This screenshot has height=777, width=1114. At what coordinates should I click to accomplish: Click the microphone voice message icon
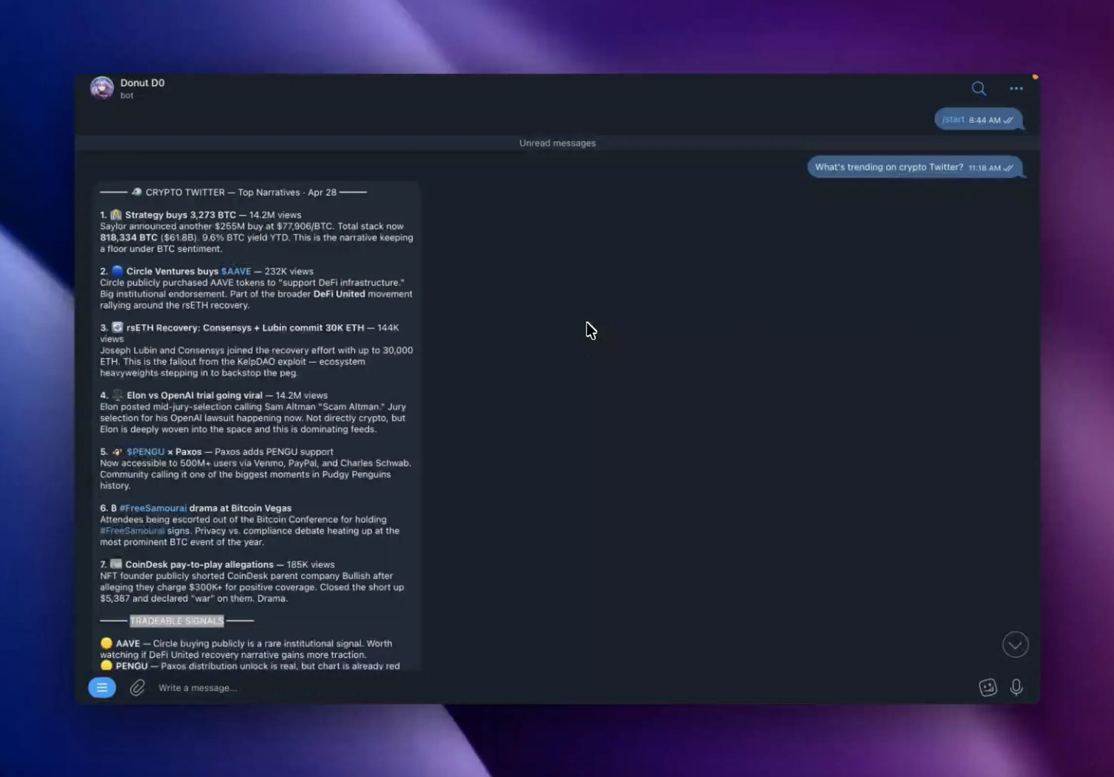[1016, 688]
